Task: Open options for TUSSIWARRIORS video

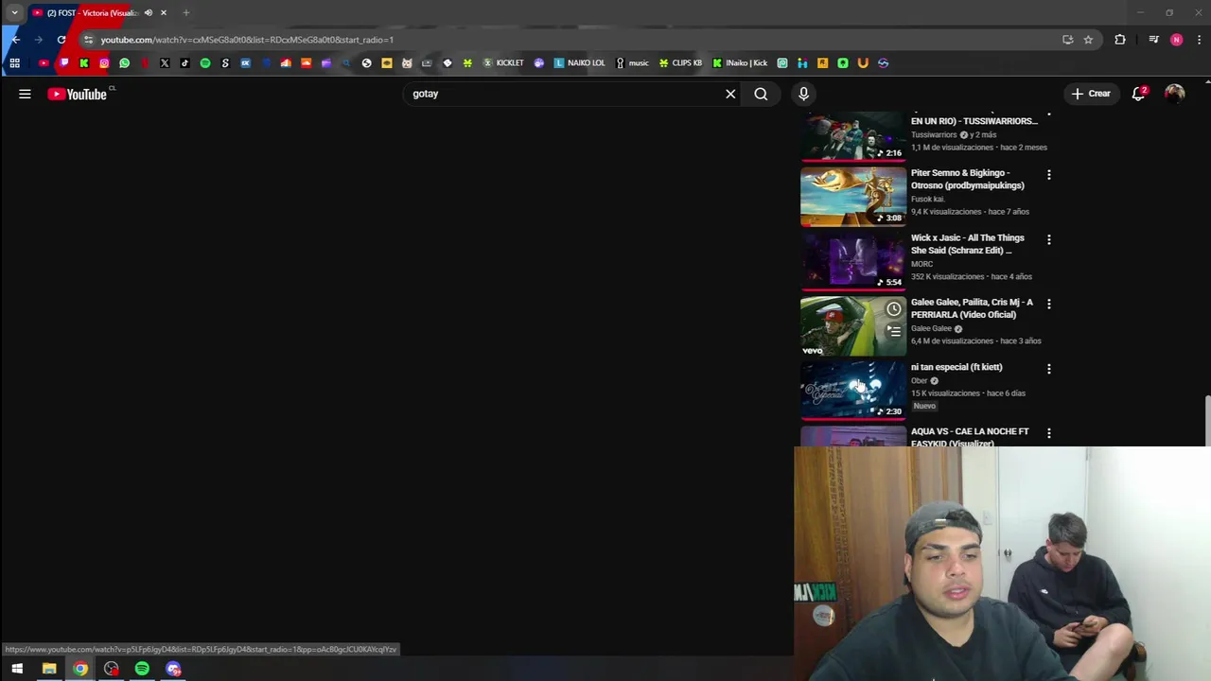Action: coord(1048,113)
